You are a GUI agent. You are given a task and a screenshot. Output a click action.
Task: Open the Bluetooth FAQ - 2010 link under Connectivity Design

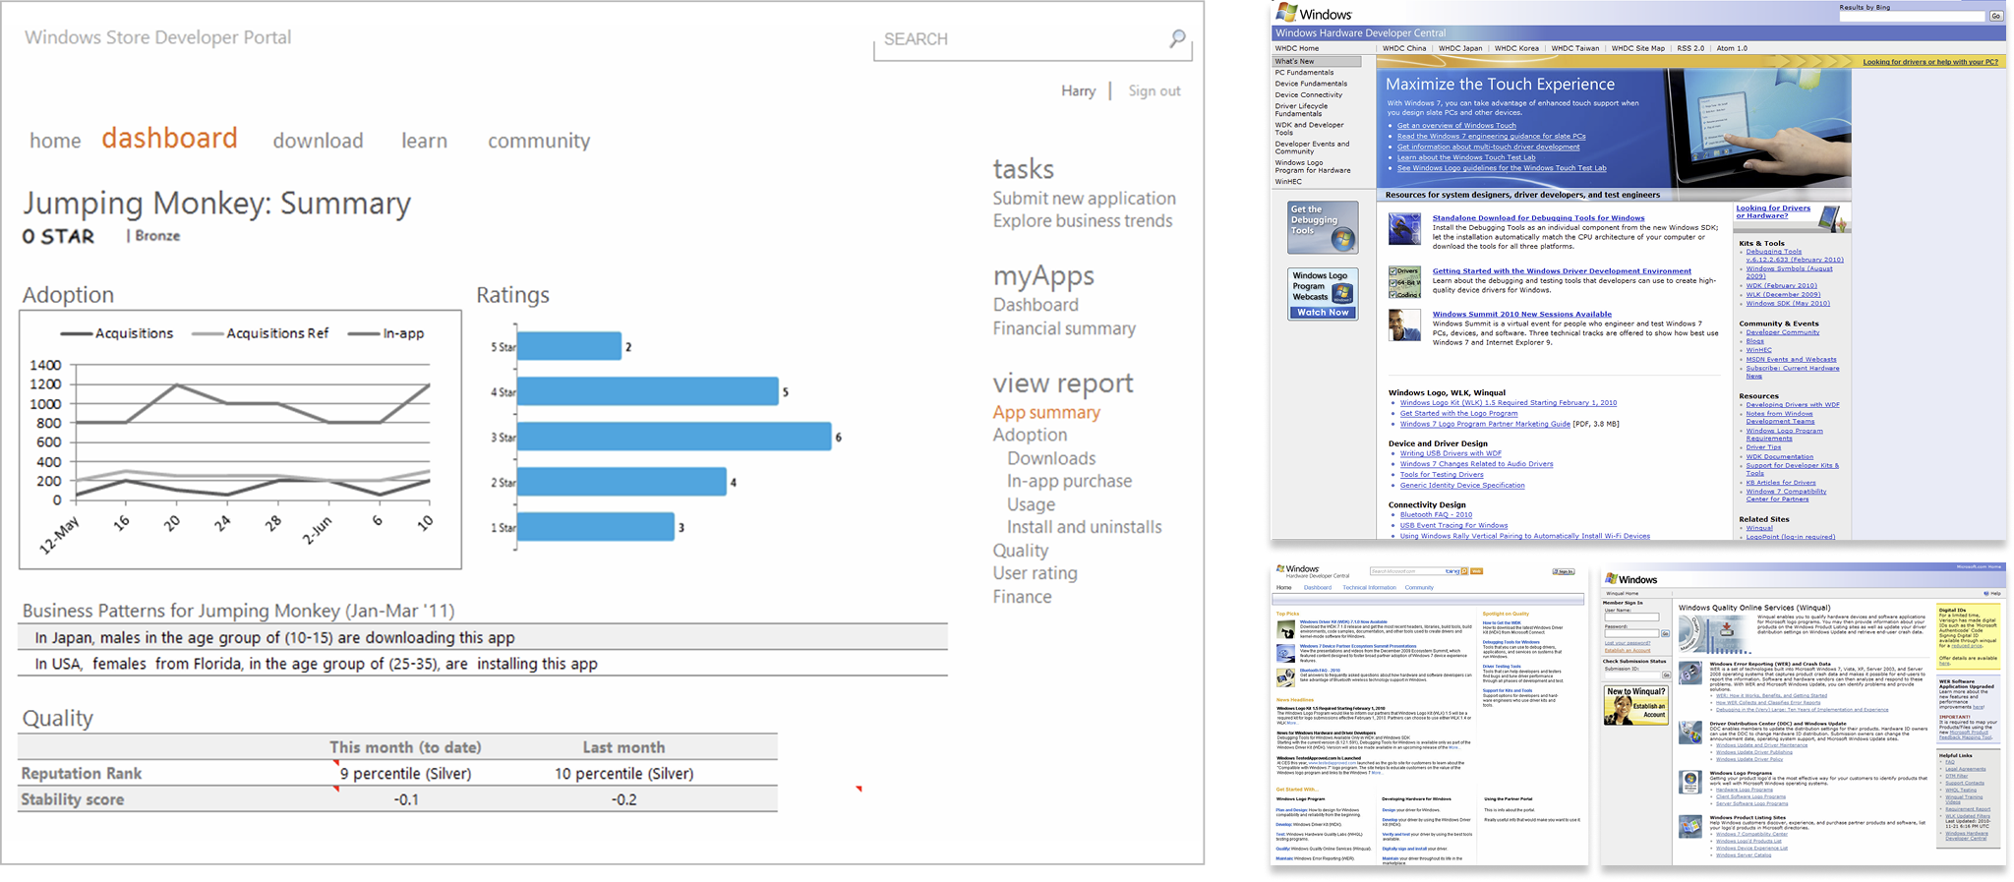click(1436, 514)
